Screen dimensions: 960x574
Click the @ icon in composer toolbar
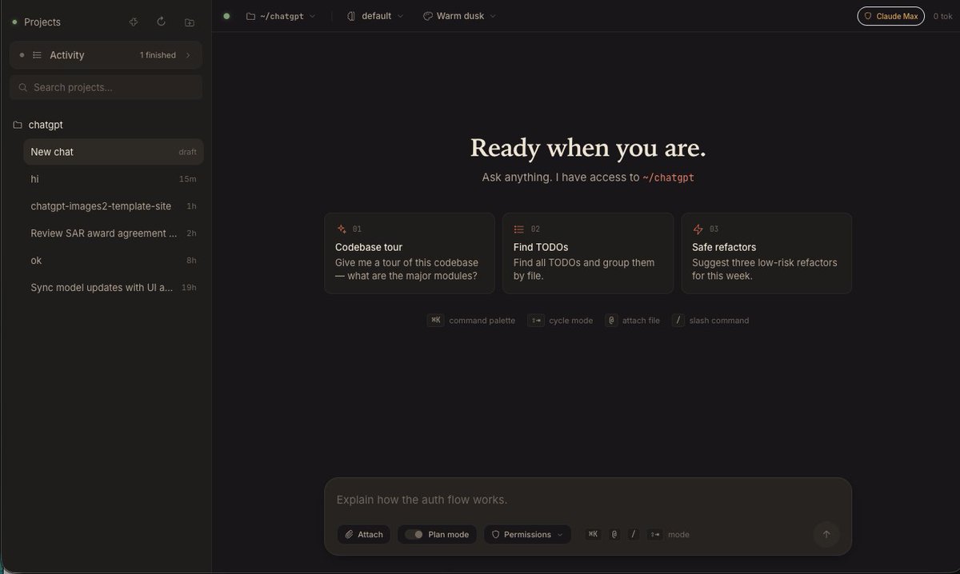click(614, 534)
